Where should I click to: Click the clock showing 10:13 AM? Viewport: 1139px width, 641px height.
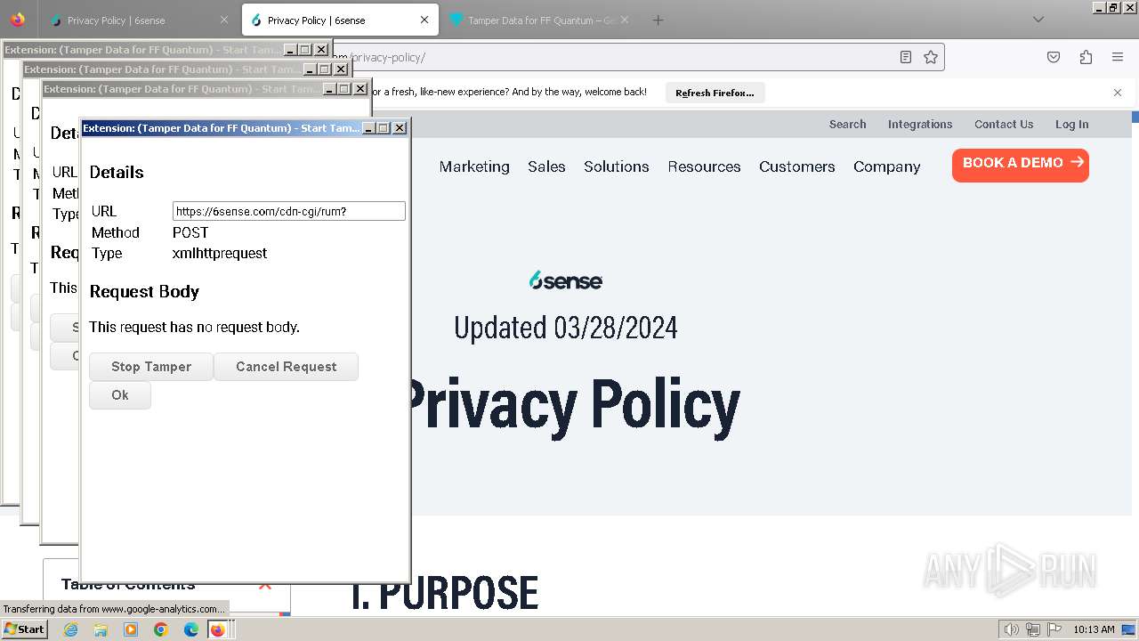click(x=1094, y=629)
